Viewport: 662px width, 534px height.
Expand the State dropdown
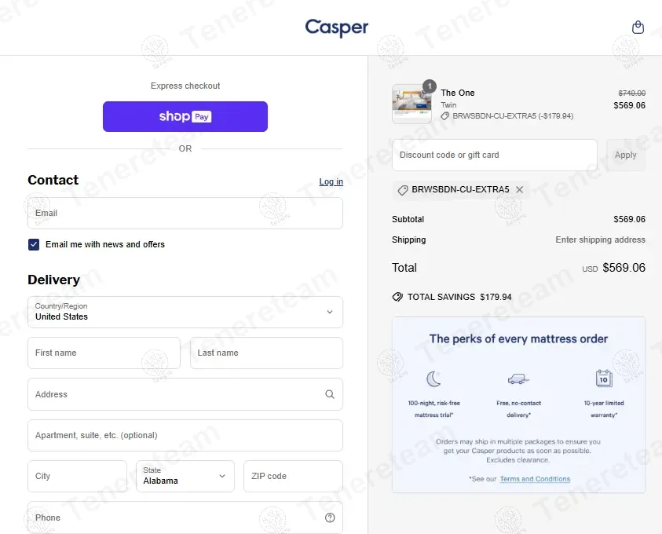pos(185,476)
